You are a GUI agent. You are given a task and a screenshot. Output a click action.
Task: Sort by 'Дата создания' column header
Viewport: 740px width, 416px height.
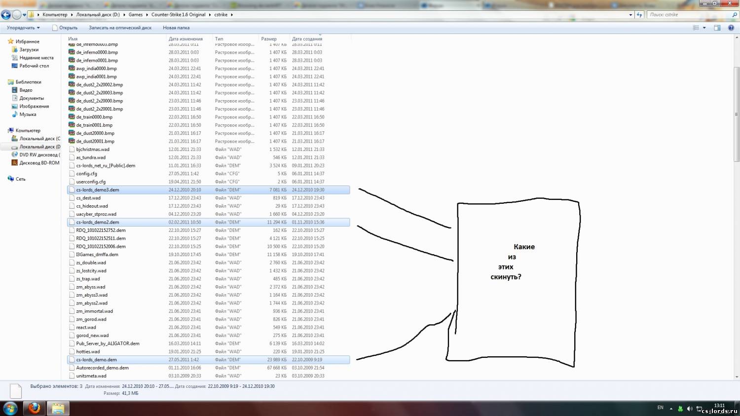pos(307,38)
